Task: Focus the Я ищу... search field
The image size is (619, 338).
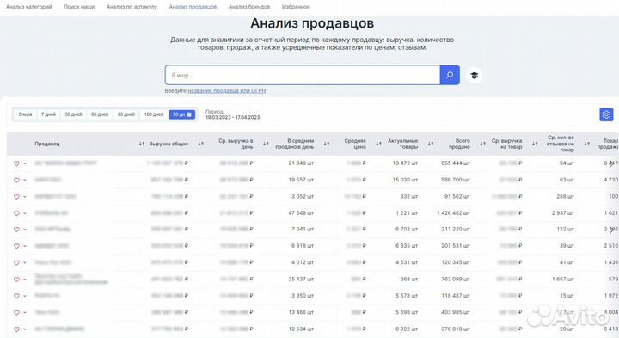Action: point(303,75)
